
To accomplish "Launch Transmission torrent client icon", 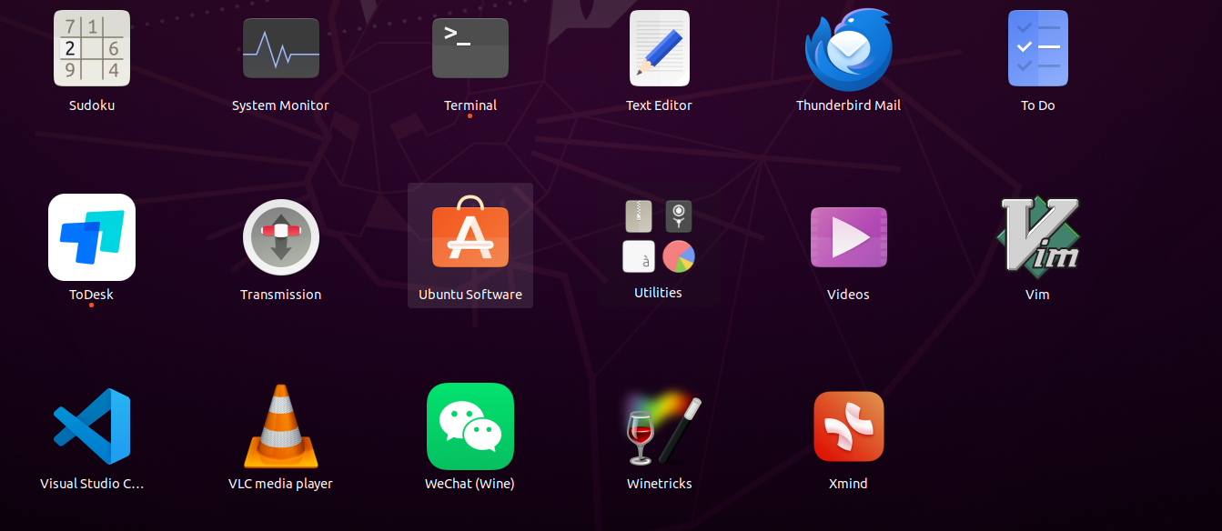I will click(x=281, y=237).
